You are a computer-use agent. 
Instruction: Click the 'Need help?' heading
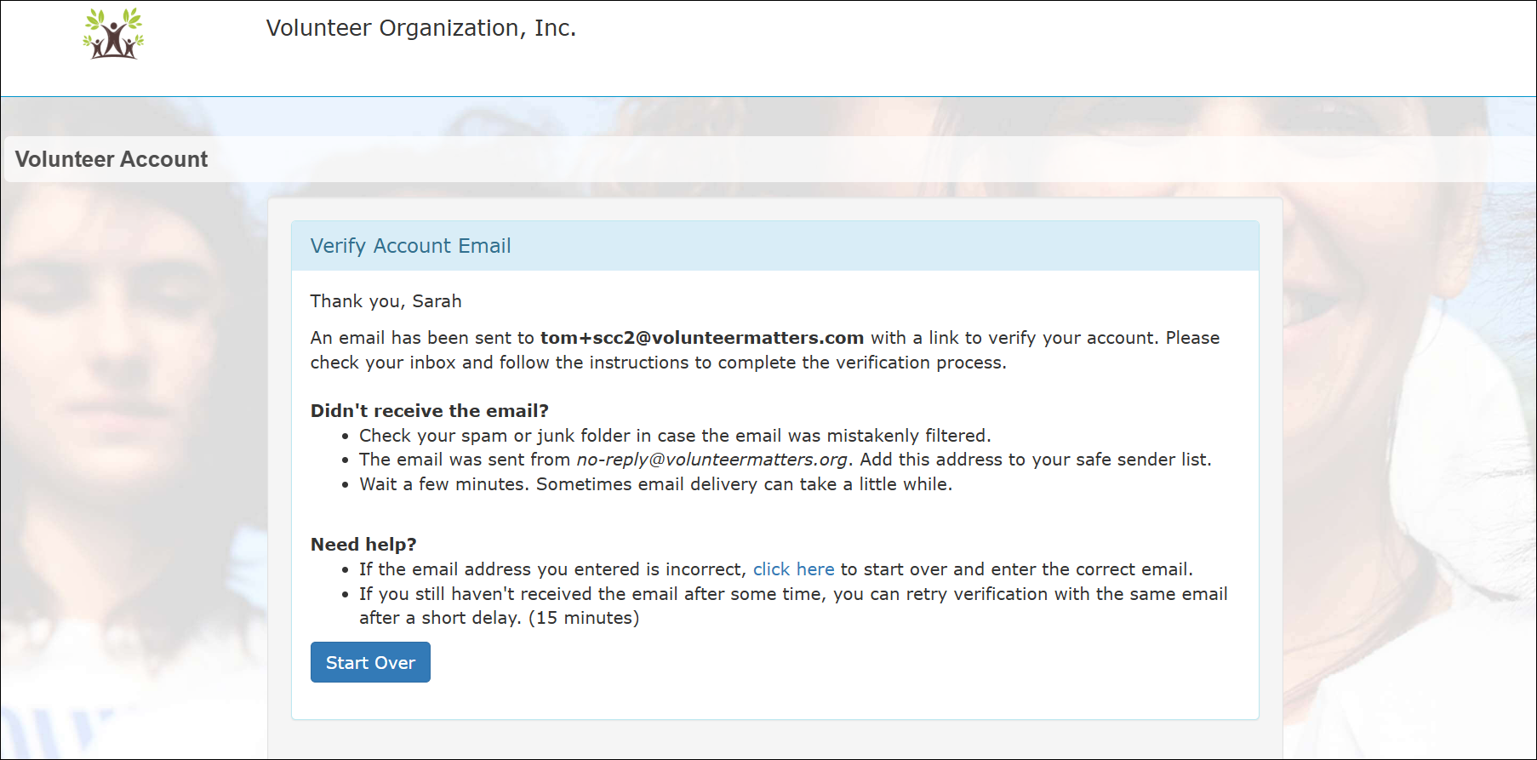[x=363, y=545]
